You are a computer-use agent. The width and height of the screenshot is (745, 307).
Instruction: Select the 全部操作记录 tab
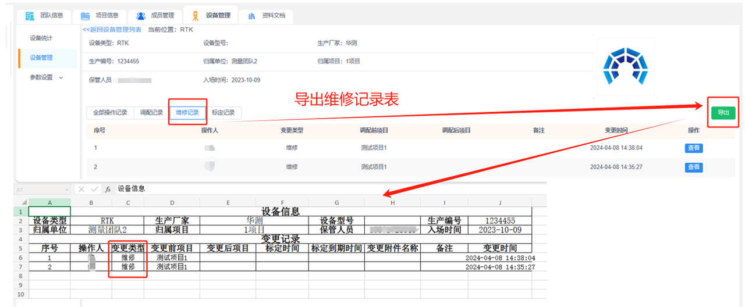point(111,113)
